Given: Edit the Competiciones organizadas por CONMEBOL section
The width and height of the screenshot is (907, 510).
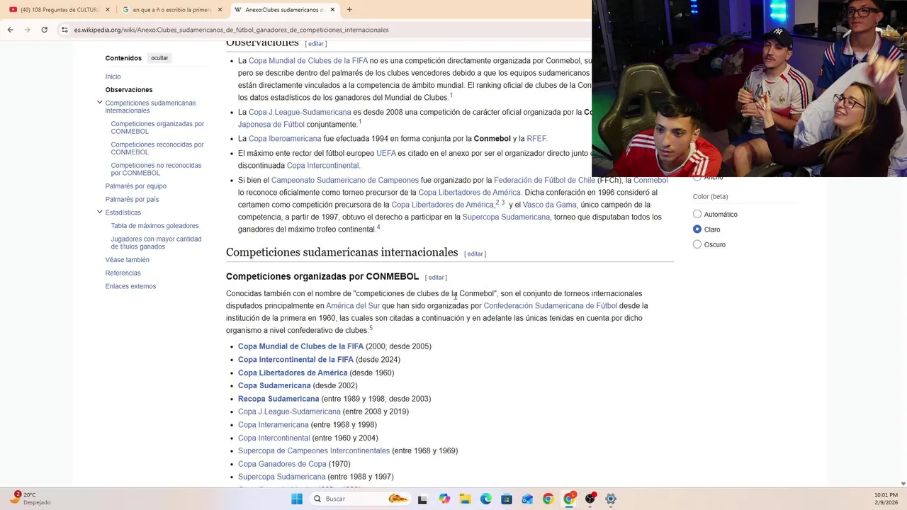Looking at the screenshot, I should pos(436,278).
